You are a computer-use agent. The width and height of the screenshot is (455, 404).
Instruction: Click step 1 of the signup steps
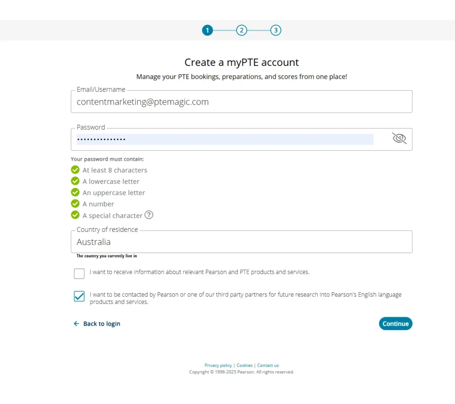point(207,30)
